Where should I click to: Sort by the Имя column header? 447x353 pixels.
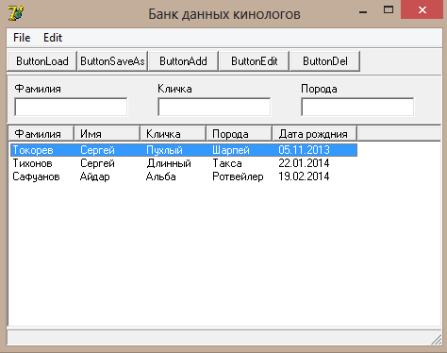[107, 134]
